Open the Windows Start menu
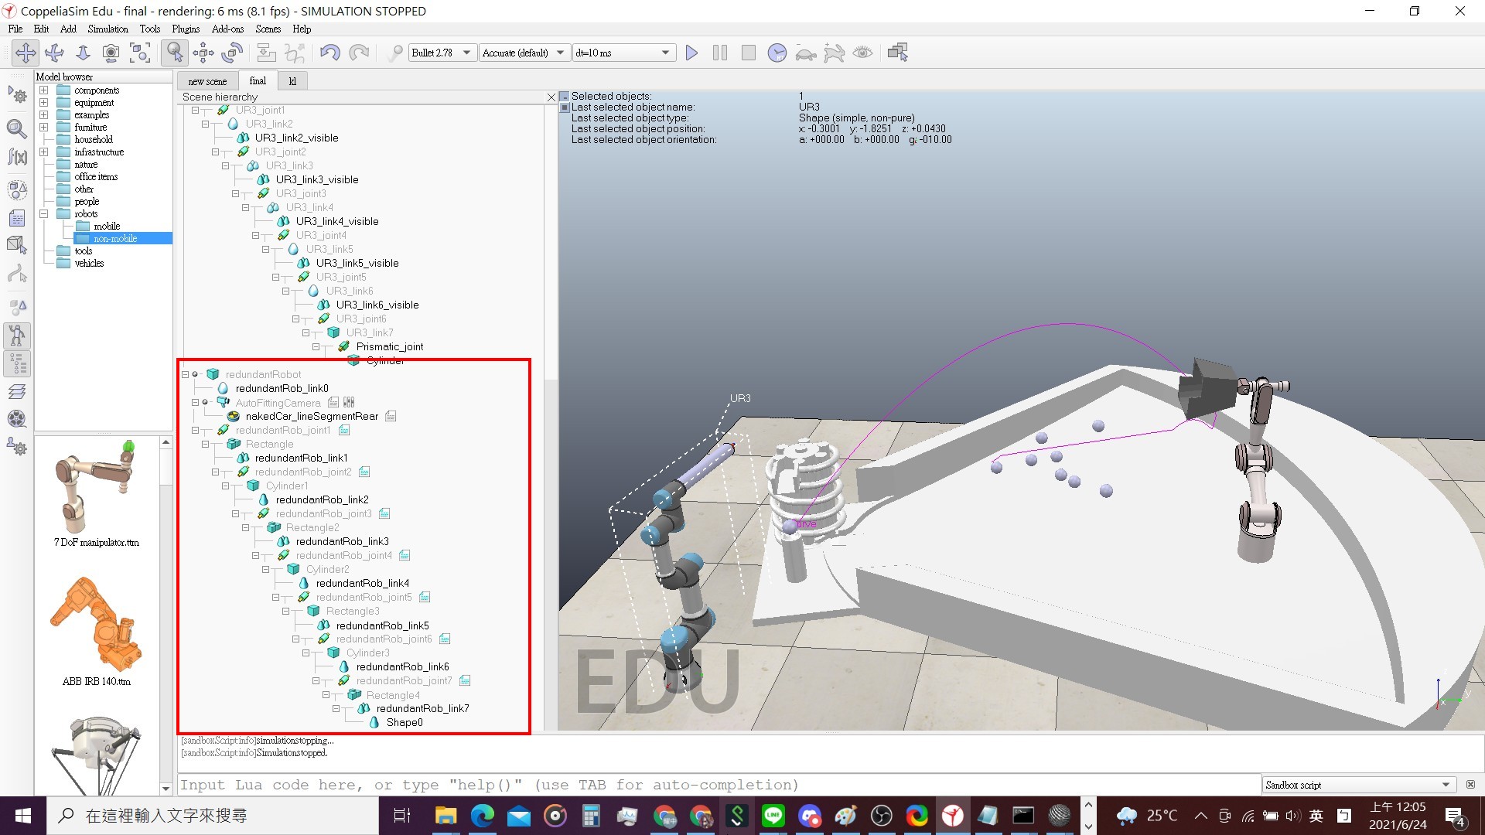The height and width of the screenshot is (835, 1485). [x=23, y=816]
